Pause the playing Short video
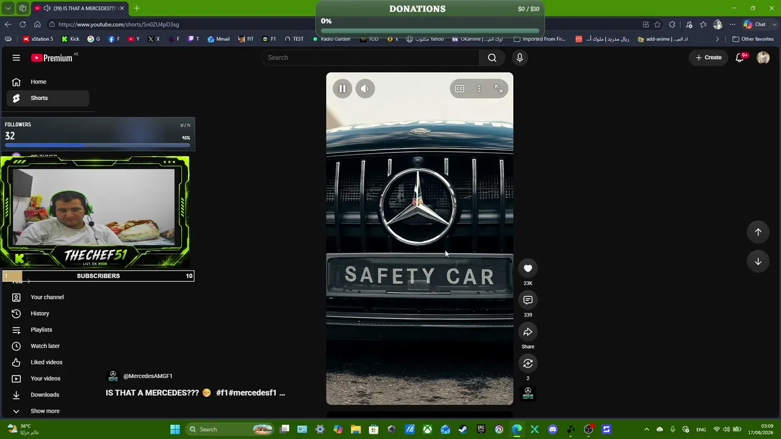Viewport: 781px width, 439px height. pos(342,89)
